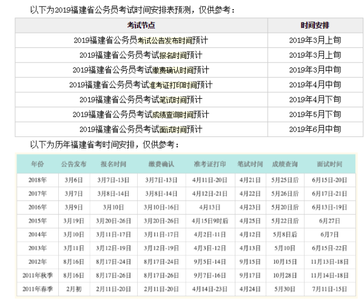
Task: Click the 2012年 row year cell
Action: [x=38, y=262]
